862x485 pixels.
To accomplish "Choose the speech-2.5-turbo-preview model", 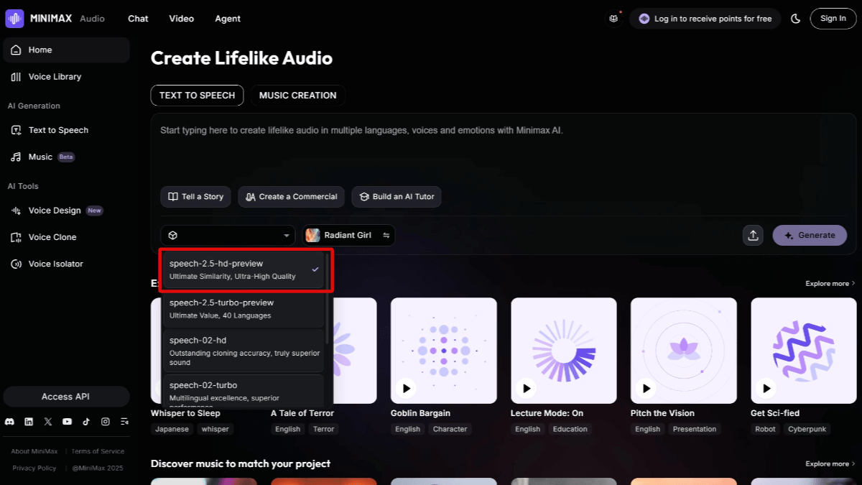I will click(244, 308).
